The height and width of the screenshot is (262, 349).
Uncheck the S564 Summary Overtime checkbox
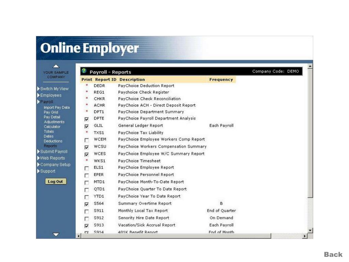tap(87, 204)
